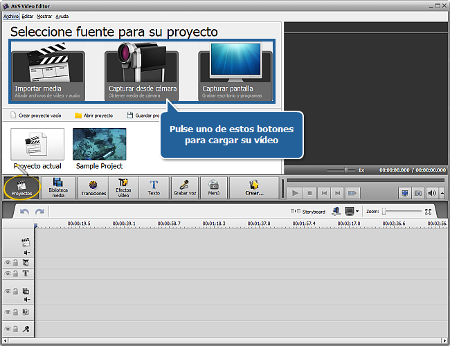Open the Biblioteca media panel

[58, 188]
